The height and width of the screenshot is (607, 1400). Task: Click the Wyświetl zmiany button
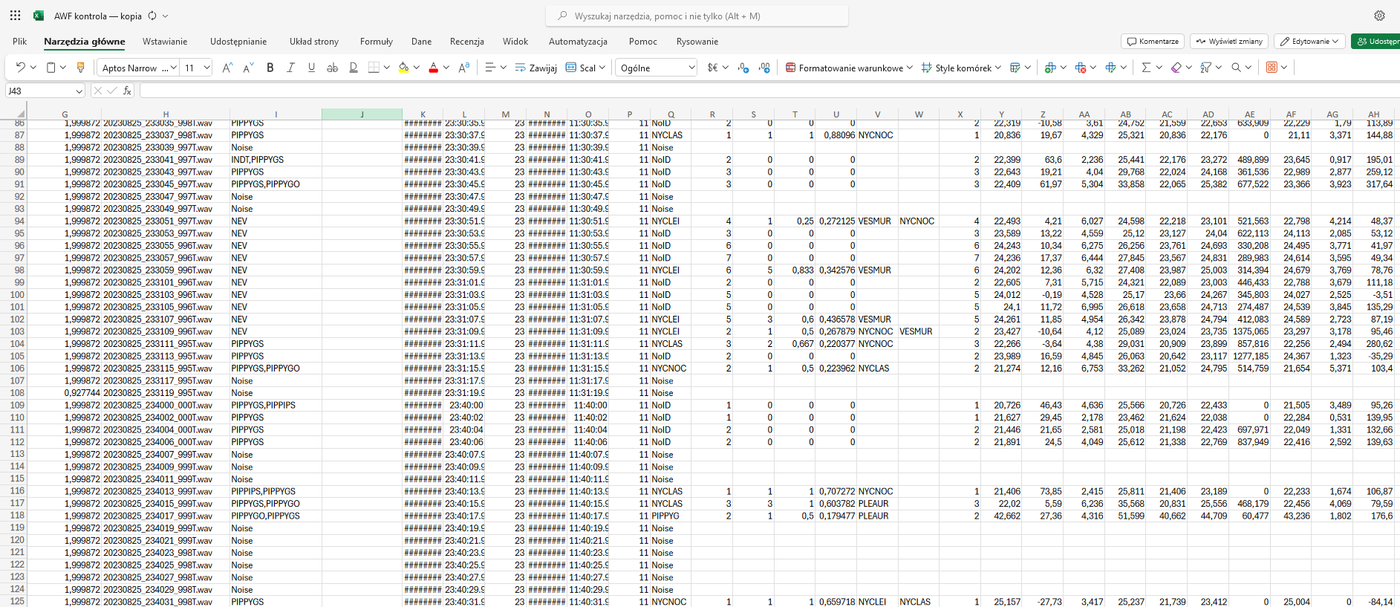tap(1229, 42)
